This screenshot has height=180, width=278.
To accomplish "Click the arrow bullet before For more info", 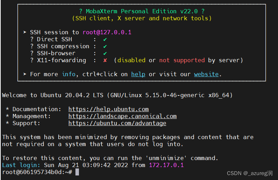I will pos(25,74).
